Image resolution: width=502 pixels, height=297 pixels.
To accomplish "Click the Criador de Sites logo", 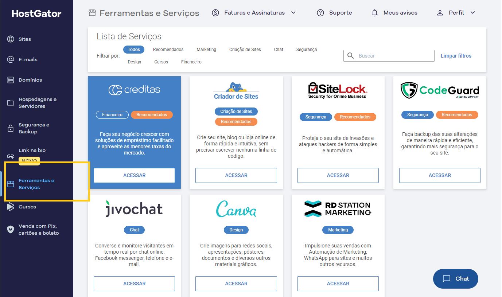I will point(236,91).
